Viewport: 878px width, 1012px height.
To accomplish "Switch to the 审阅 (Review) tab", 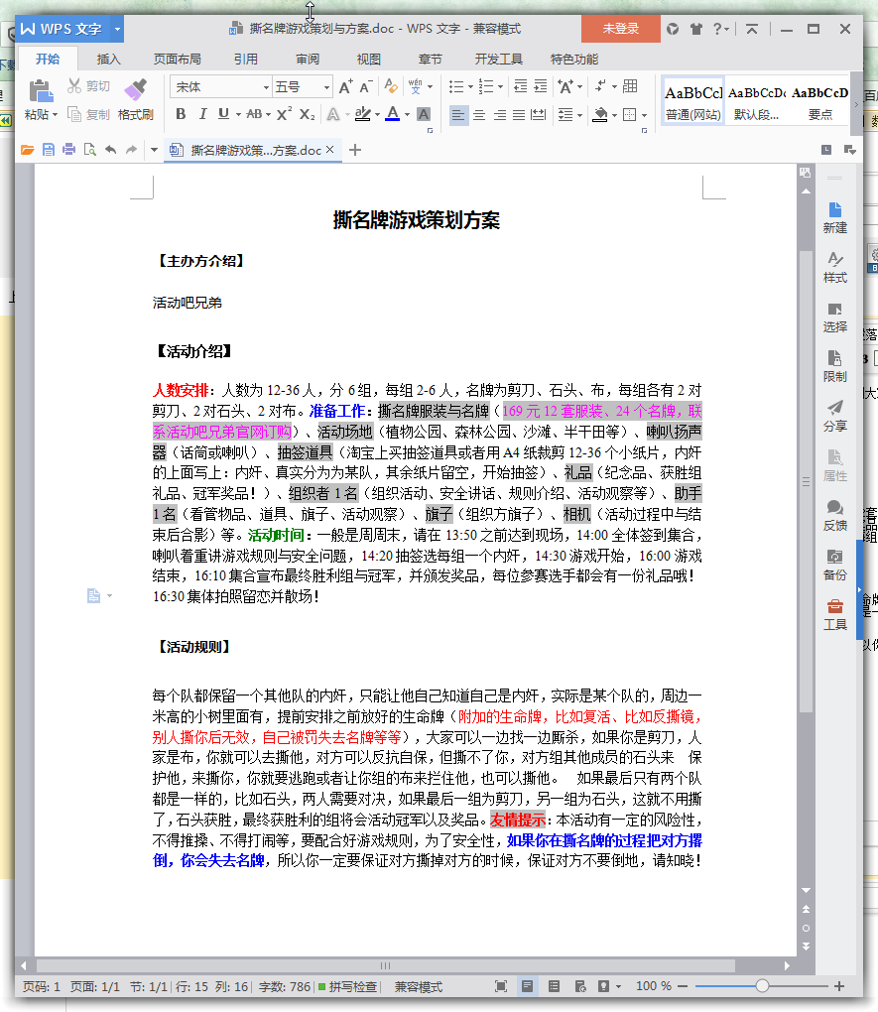I will (x=308, y=60).
